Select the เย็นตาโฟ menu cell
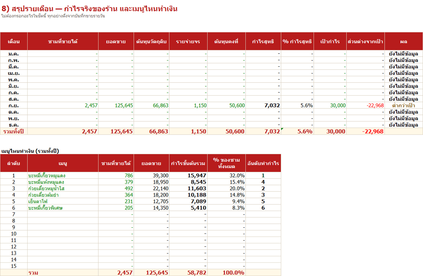This screenshot has width=423, height=276. [x=63, y=201]
